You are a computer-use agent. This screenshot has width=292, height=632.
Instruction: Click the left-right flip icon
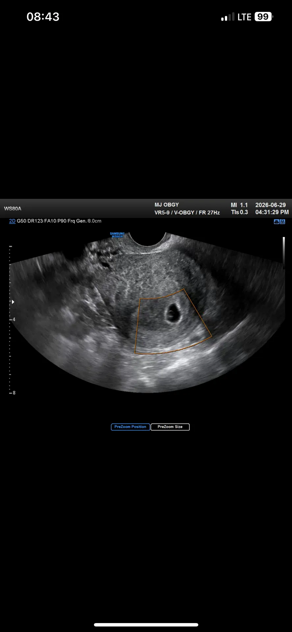(x=282, y=222)
